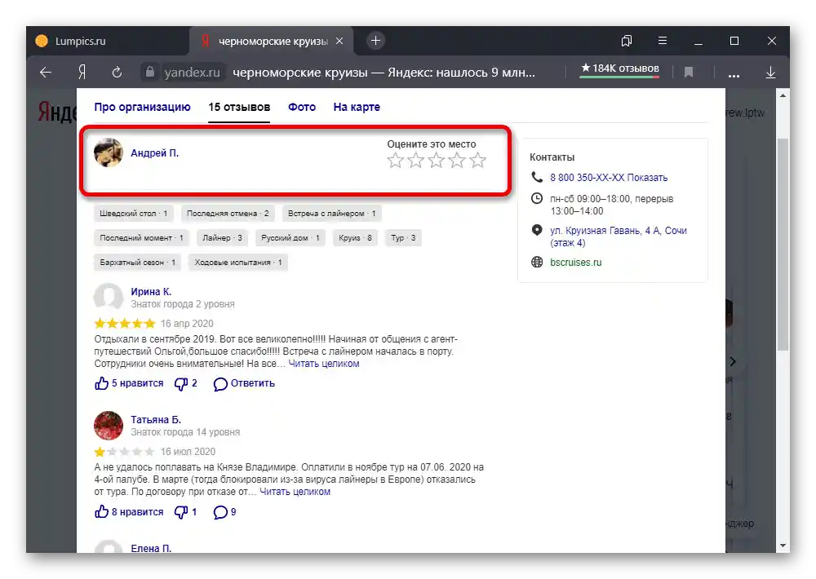
Task: Filter reviews by Круиз tag
Action: (x=356, y=238)
